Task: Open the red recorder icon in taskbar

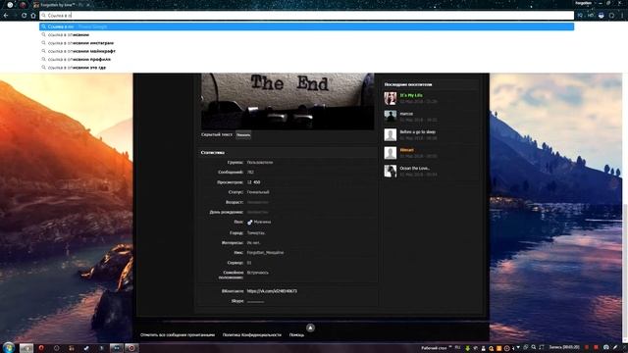Action: pos(131,348)
